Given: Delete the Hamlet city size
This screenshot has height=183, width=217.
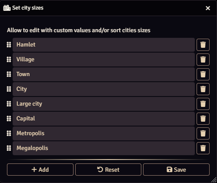Looking at the screenshot, I should pos(203,45).
